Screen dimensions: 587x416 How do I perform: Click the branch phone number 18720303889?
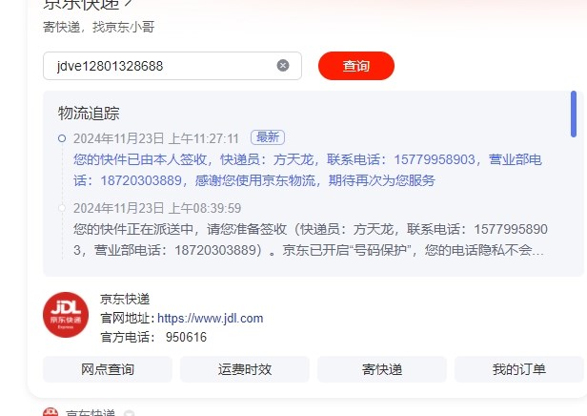[141, 180]
